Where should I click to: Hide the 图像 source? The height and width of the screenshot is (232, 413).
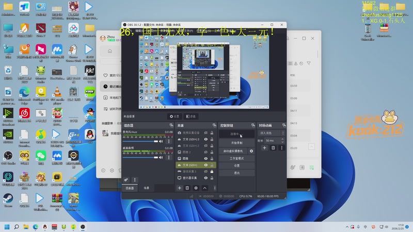205,159
